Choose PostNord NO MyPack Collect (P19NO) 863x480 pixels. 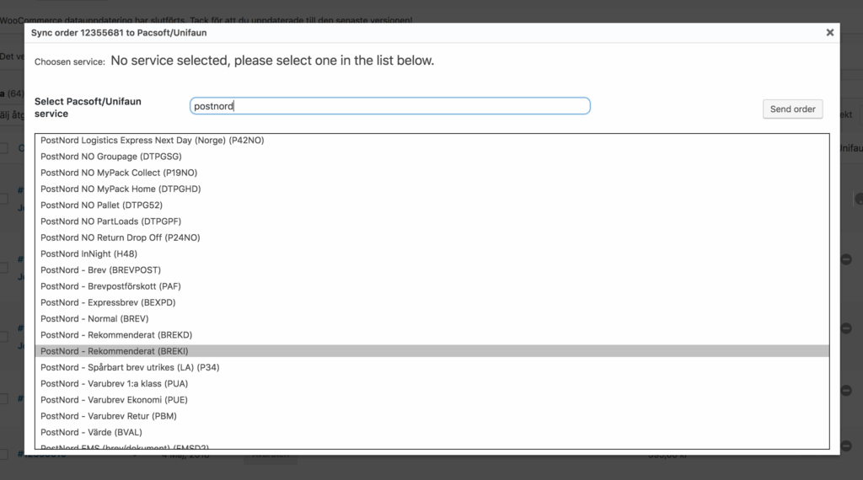[x=119, y=173]
